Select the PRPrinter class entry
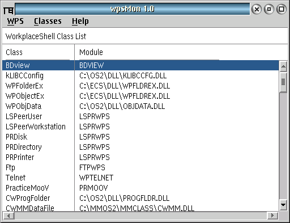 pyautogui.click(x=20, y=157)
